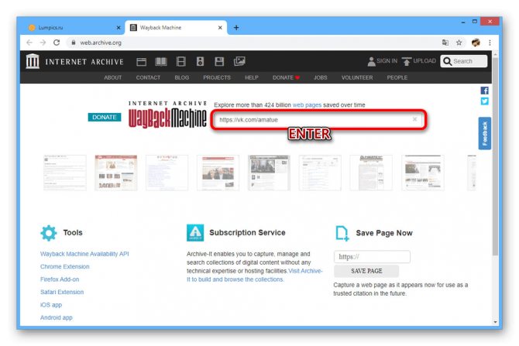Open Wayback Machine Availability API link

point(84,254)
